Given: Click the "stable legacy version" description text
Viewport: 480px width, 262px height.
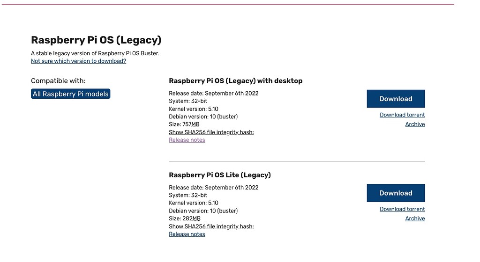Looking at the screenshot, I should tap(95, 53).
